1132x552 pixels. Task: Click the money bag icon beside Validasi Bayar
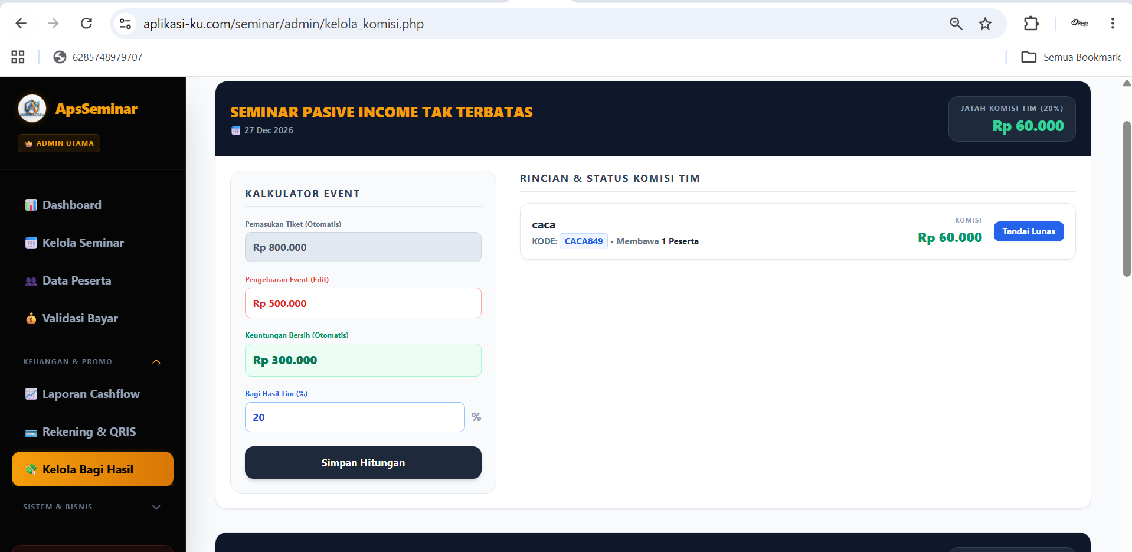click(31, 318)
